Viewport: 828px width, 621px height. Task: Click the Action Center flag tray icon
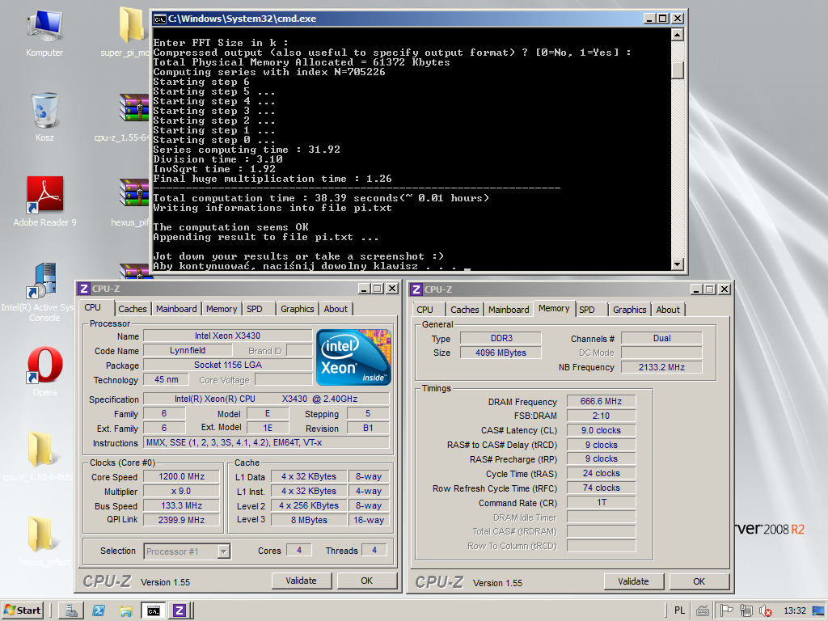(x=727, y=610)
